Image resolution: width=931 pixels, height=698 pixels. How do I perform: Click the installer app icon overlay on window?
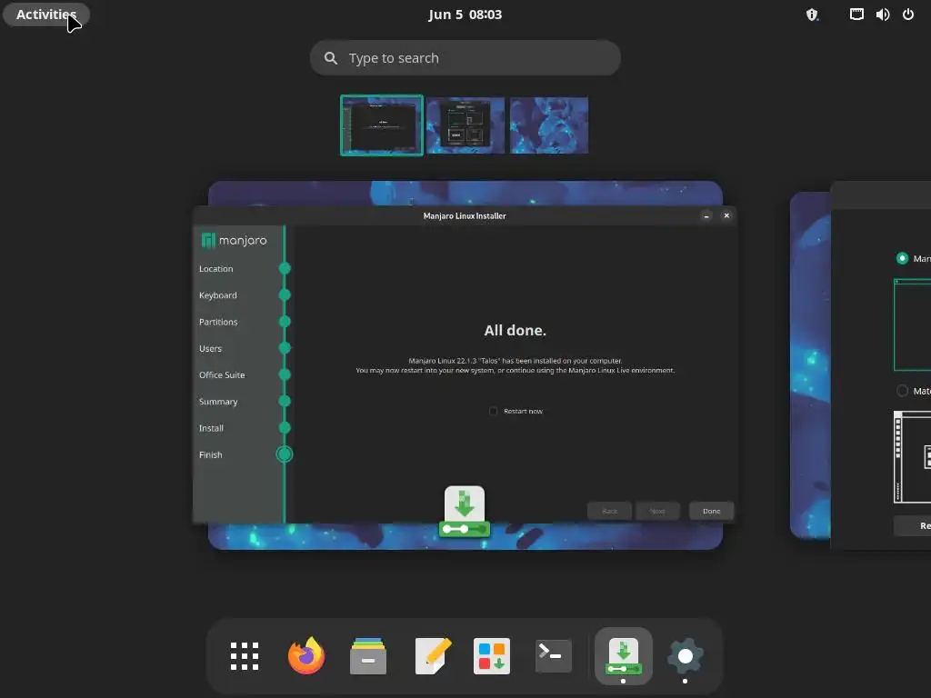click(x=465, y=512)
